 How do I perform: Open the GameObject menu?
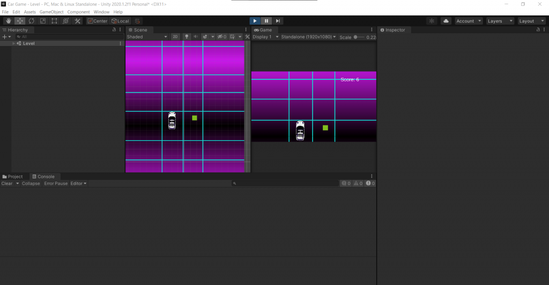point(51,12)
